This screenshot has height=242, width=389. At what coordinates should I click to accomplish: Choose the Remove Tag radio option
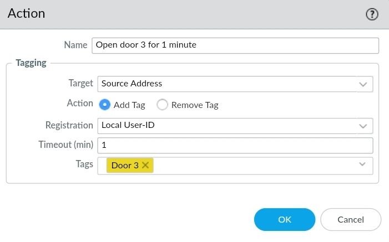(162, 104)
